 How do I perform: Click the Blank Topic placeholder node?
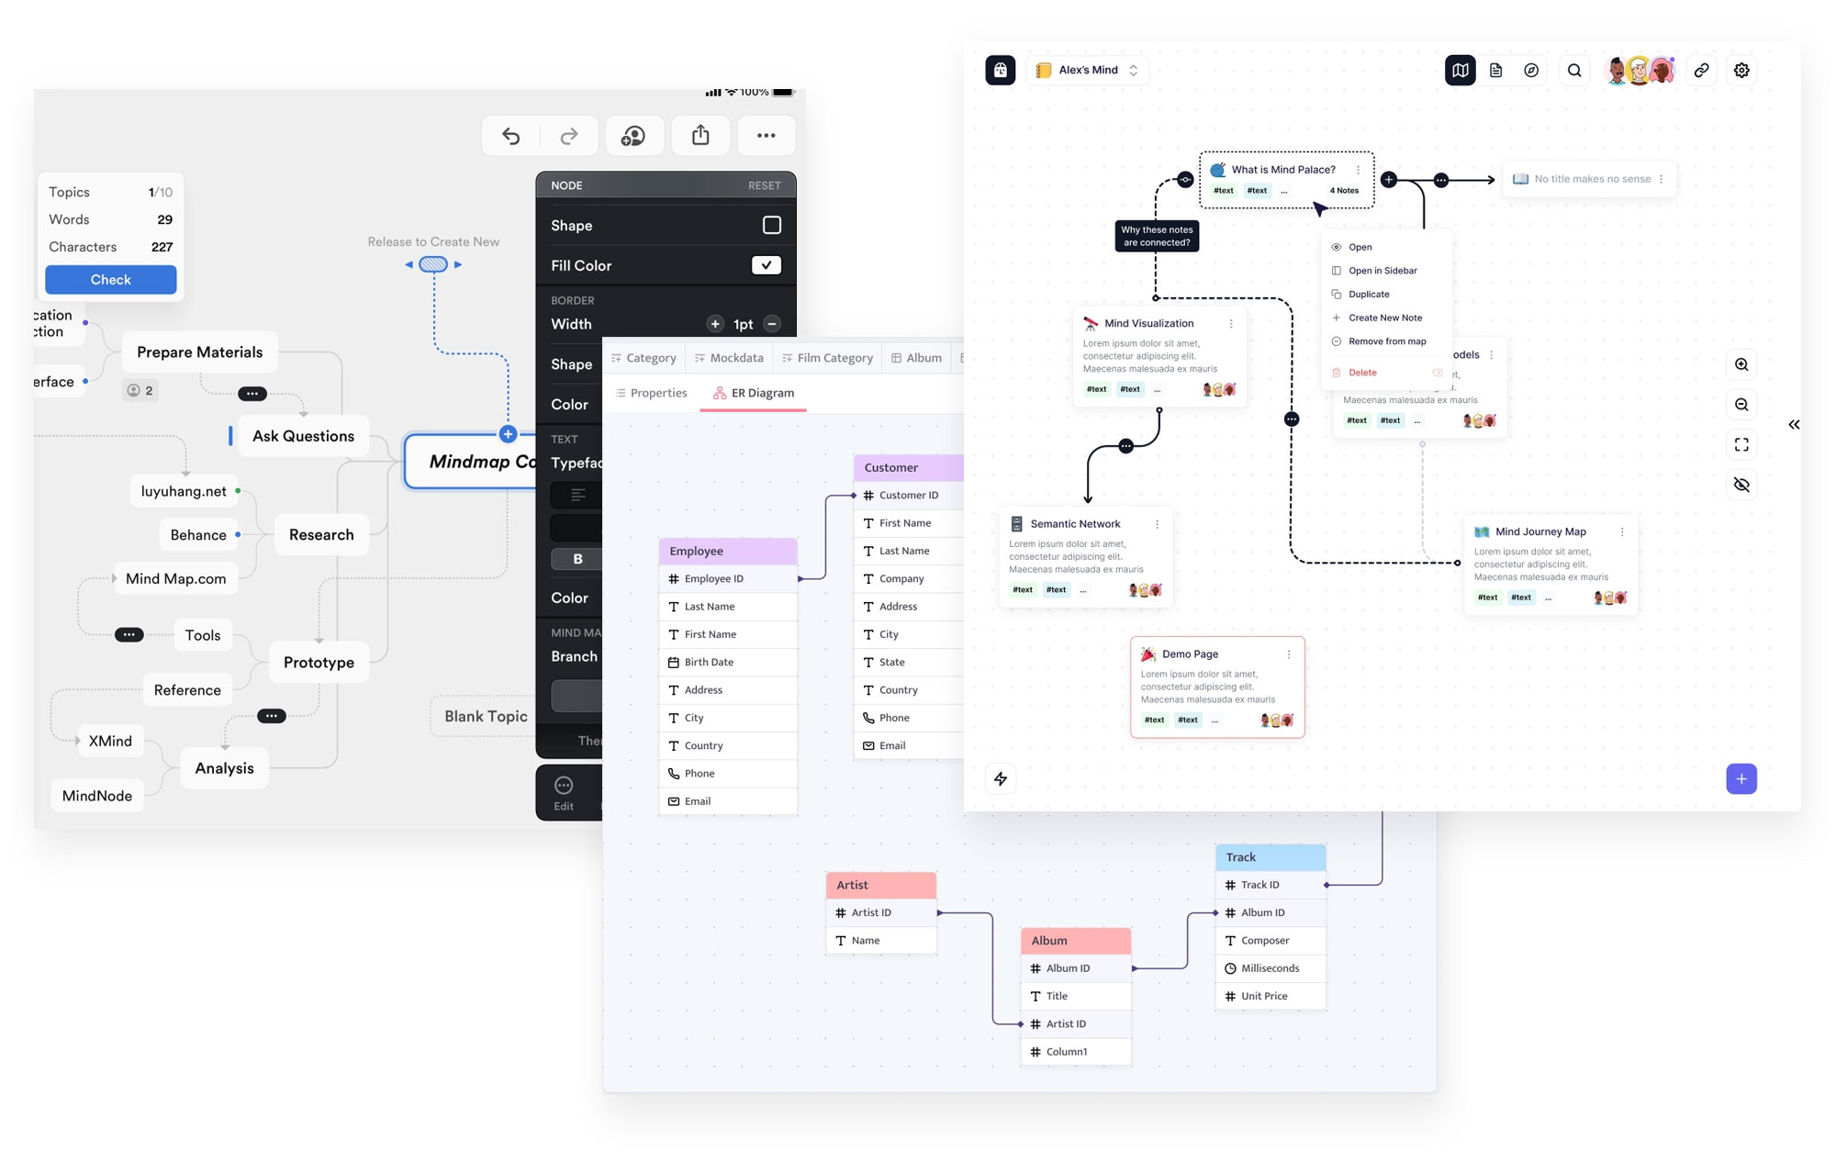pos(486,716)
